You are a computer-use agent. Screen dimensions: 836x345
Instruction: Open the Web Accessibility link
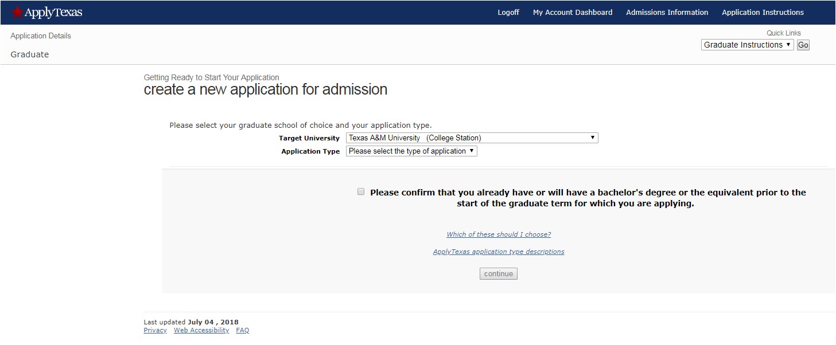201,330
